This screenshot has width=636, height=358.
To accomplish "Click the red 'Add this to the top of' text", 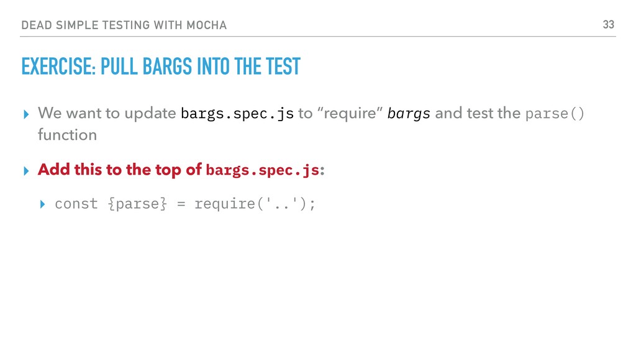I will click(x=120, y=170).
